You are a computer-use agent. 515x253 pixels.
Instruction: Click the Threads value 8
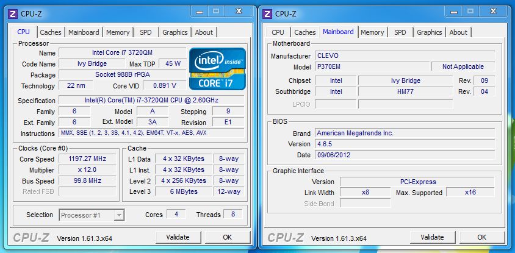click(x=233, y=214)
